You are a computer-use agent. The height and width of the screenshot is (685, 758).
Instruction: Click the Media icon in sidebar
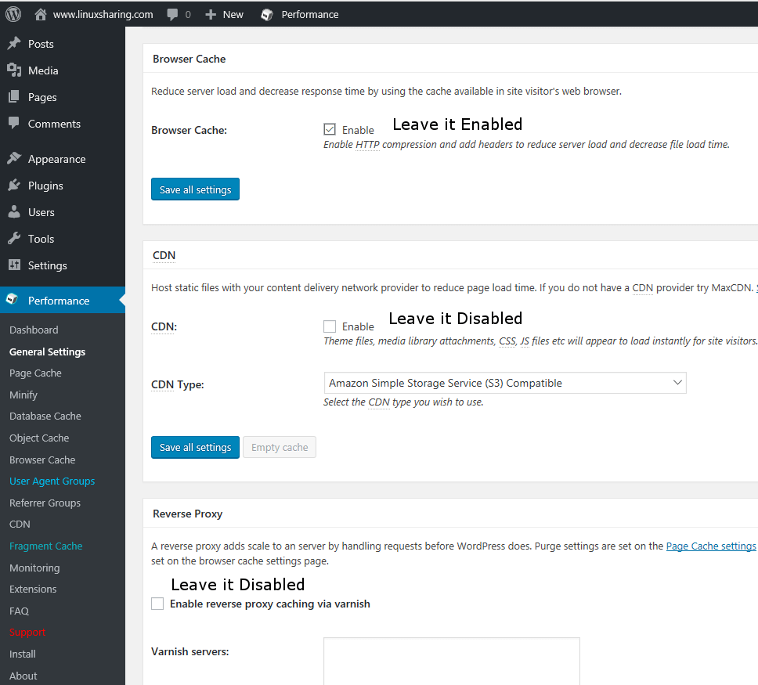tap(14, 70)
